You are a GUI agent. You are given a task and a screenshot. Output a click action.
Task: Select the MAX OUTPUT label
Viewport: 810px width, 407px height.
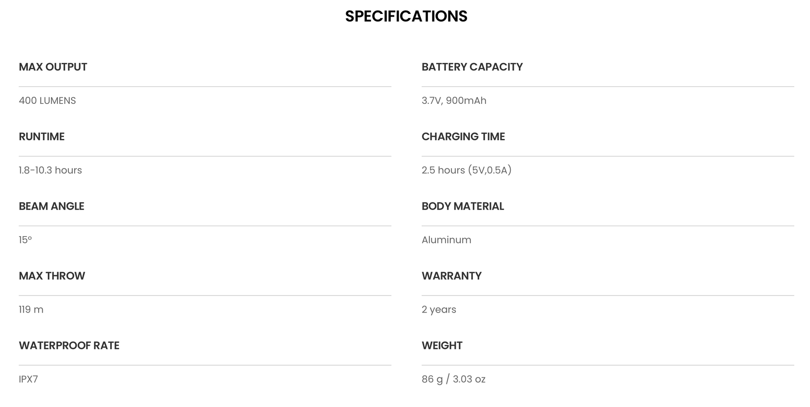coord(53,67)
